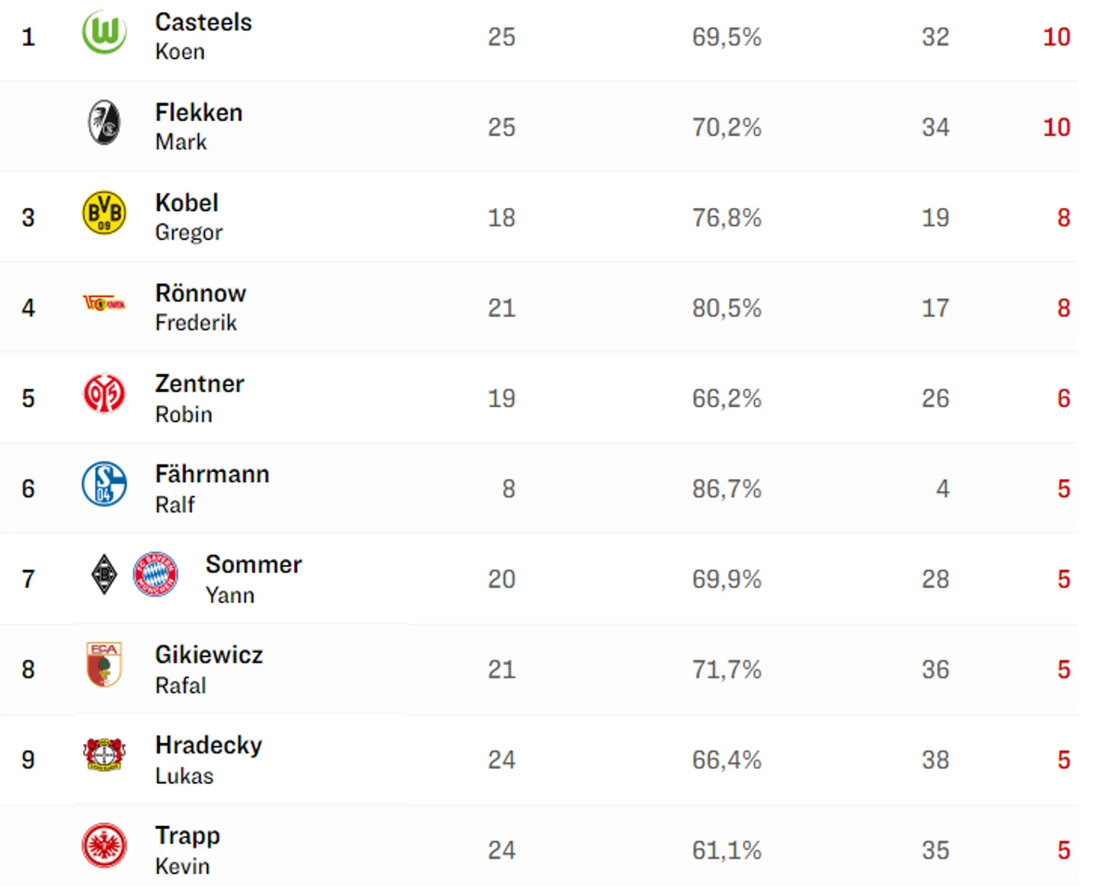The image size is (1112, 887).
Task: Click the VfL Wolfsburg club logo
Action: coord(104,32)
